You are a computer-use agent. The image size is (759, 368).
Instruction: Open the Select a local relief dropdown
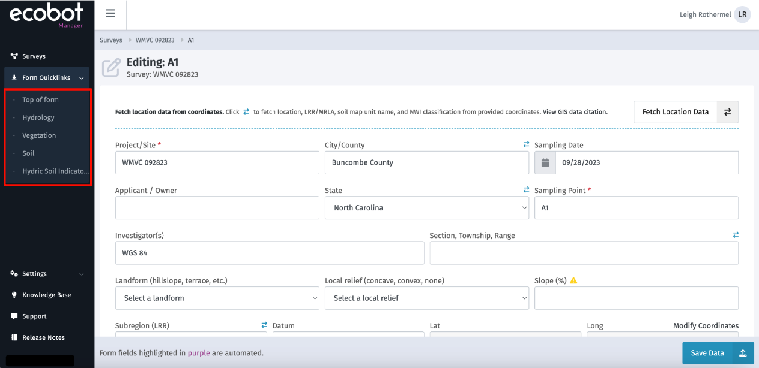[x=426, y=298]
